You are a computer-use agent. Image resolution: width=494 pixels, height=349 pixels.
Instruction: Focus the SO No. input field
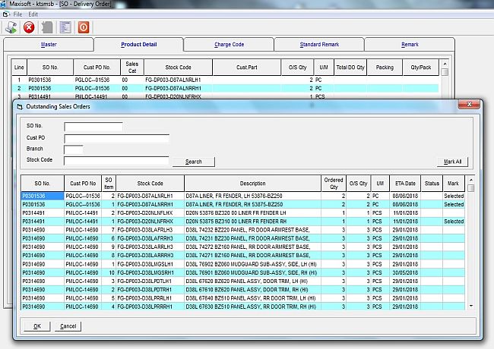[x=93, y=127]
